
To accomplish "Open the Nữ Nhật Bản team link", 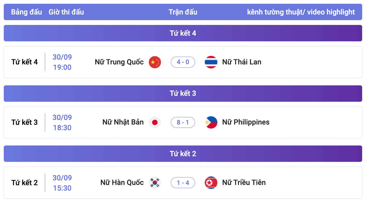I will pyautogui.click(x=123, y=122).
